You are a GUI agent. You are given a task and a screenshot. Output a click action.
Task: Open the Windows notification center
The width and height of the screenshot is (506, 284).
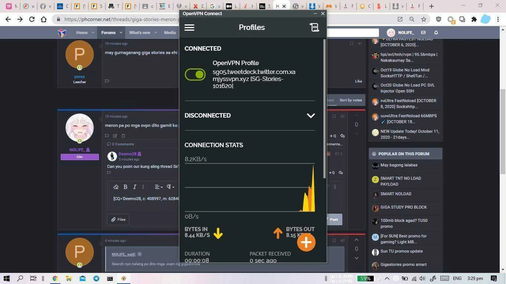click(494, 278)
